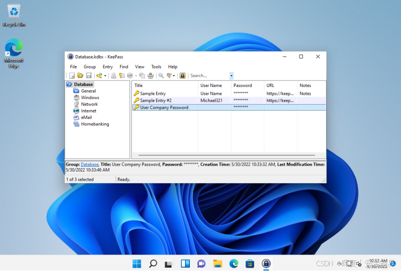This screenshot has height=271, width=401.
Task: Follow the Database link in details pane
Action: (x=89, y=164)
